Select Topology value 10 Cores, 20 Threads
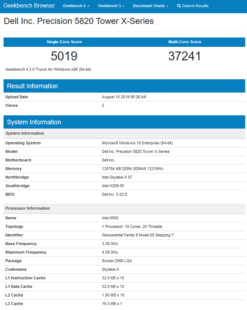The height and width of the screenshot is (310, 247). tap(132, 227)
